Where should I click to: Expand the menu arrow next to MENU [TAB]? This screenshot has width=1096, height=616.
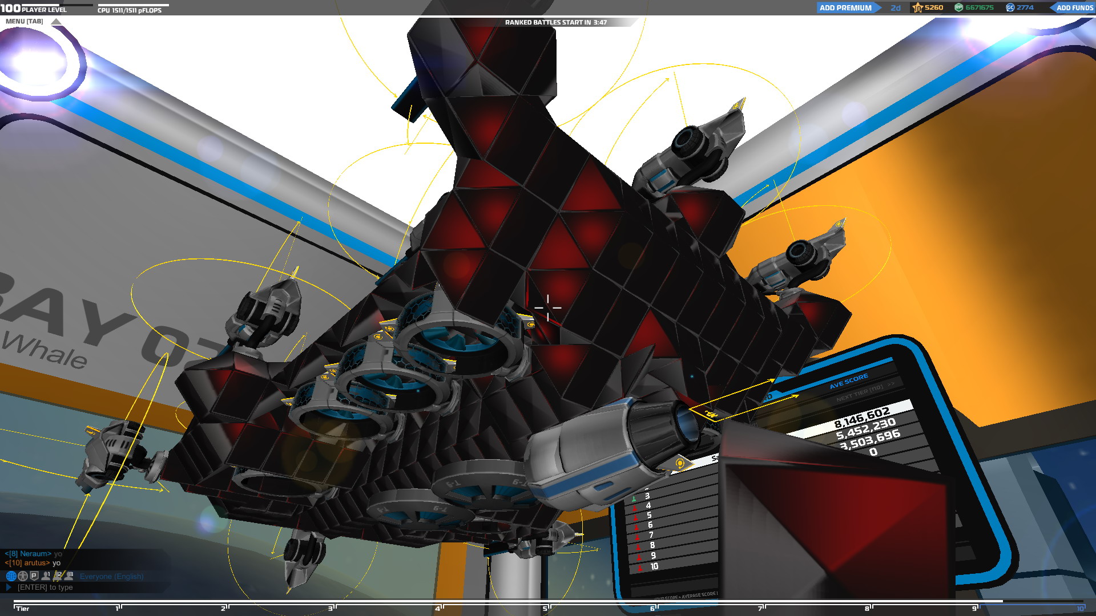pos(56,22)
